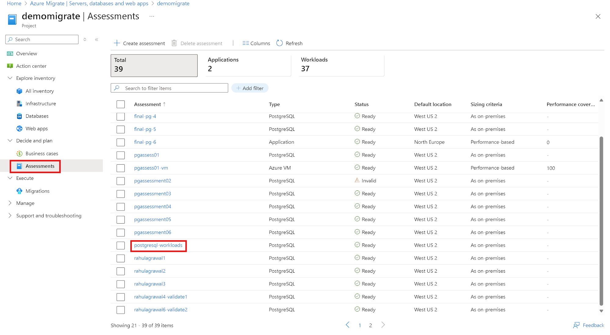Tick the checkbox for pgassess01-vm row
This screenshot has width=610, height=335.
point(120,168)
